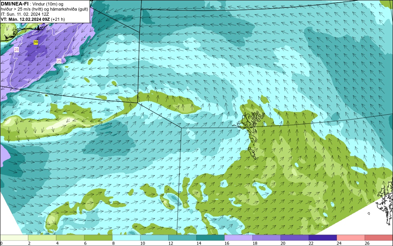This screenshot has width=393, height=246.
Task: Select the "hviður > 25 m/s (hvítt)" line
Action: 22,9
